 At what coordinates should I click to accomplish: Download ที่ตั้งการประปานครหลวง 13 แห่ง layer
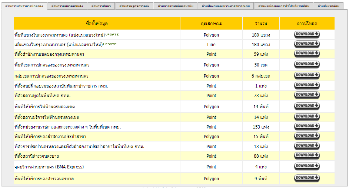click(307, 146)
